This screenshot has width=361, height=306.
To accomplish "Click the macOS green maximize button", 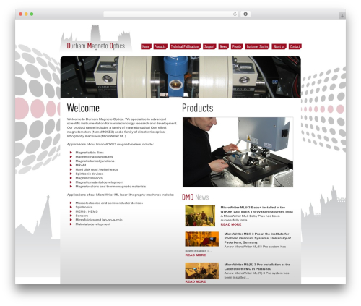I will pos(32,14).
